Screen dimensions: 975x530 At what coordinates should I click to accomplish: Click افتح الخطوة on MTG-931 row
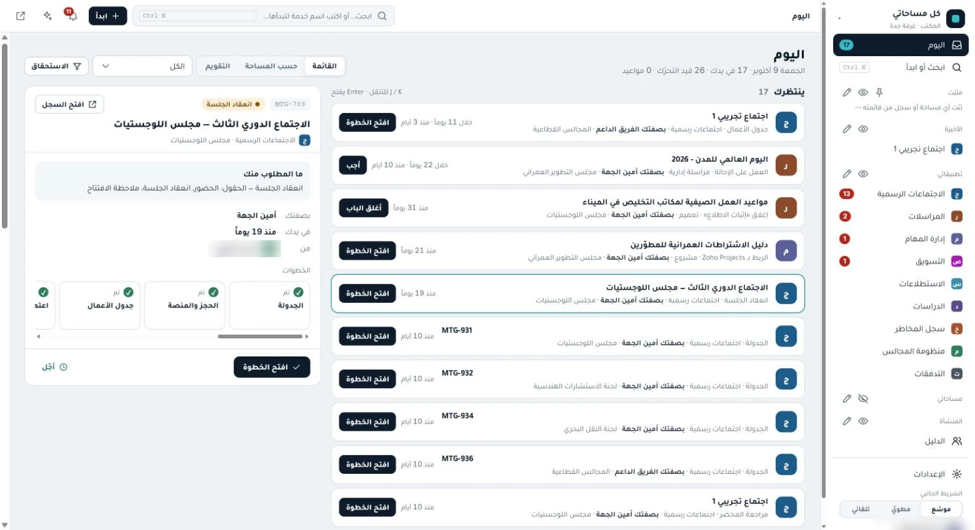(367, 336)
